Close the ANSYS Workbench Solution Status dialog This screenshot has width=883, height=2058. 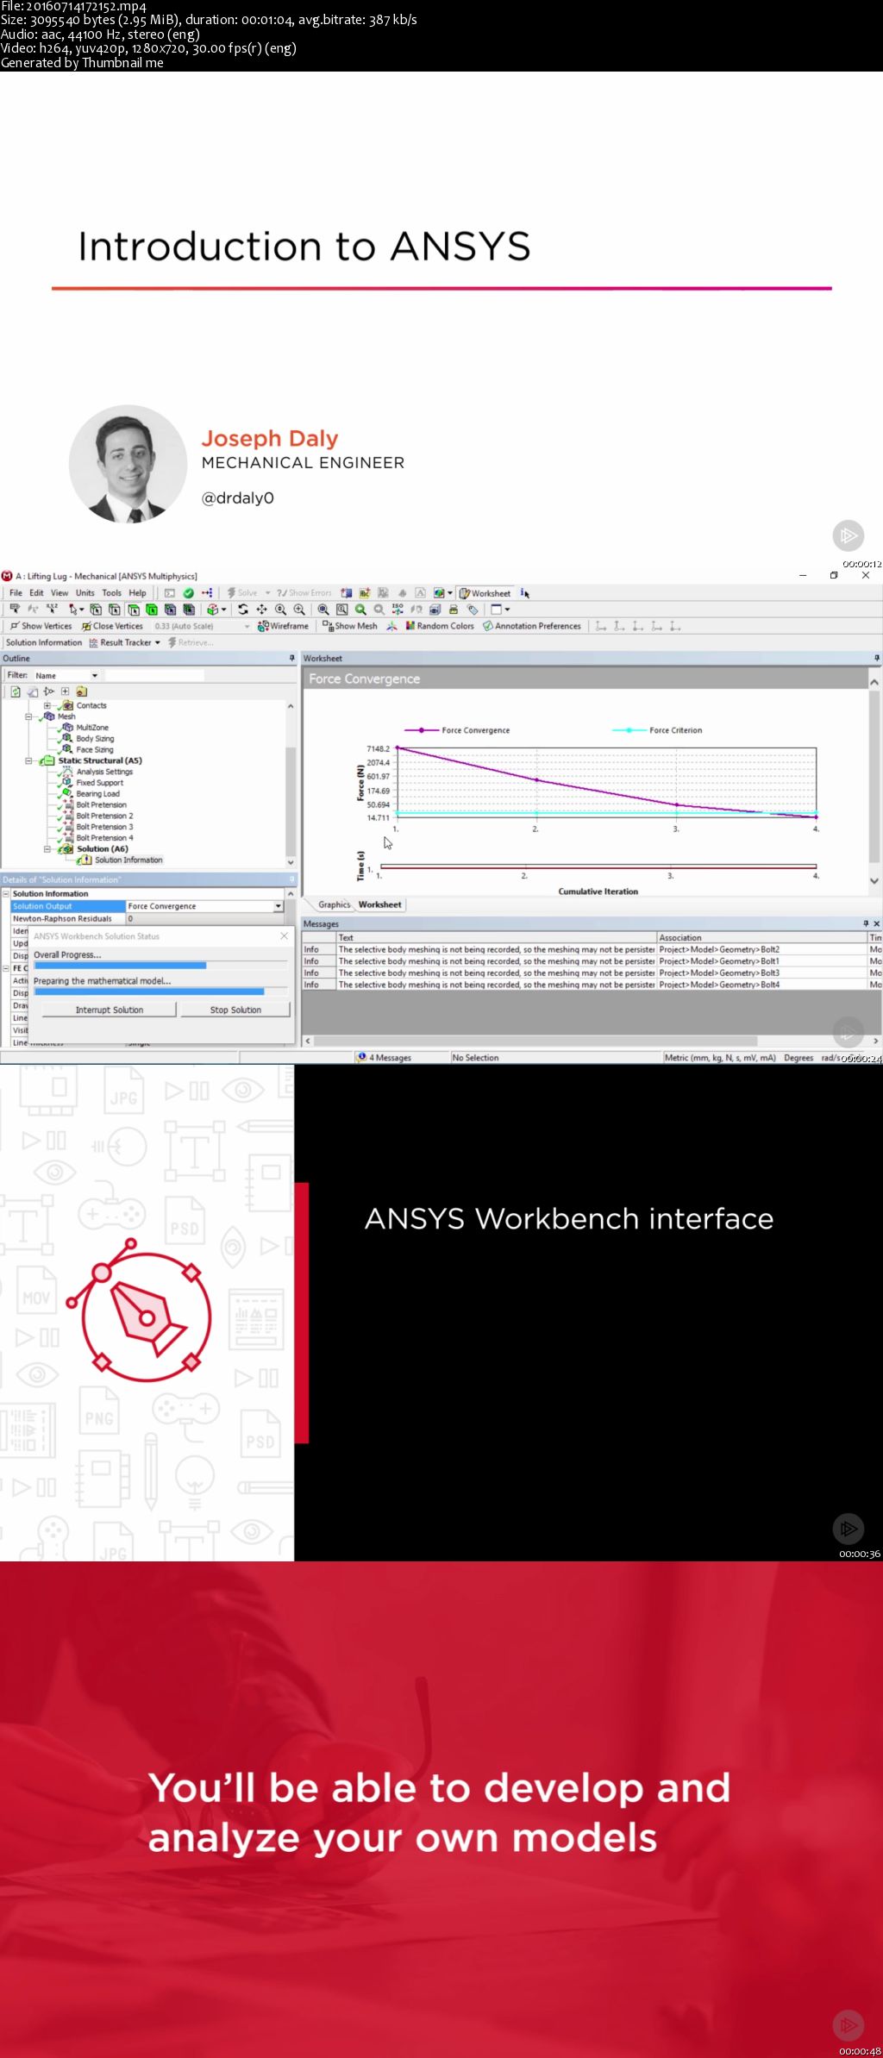pyautogui.click(x=284, y=935)
